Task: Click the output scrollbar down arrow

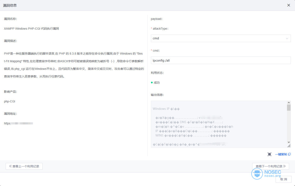Action: (x=289, y=142)
